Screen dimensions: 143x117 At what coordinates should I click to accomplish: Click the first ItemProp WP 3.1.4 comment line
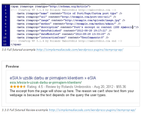pos(63,10)
